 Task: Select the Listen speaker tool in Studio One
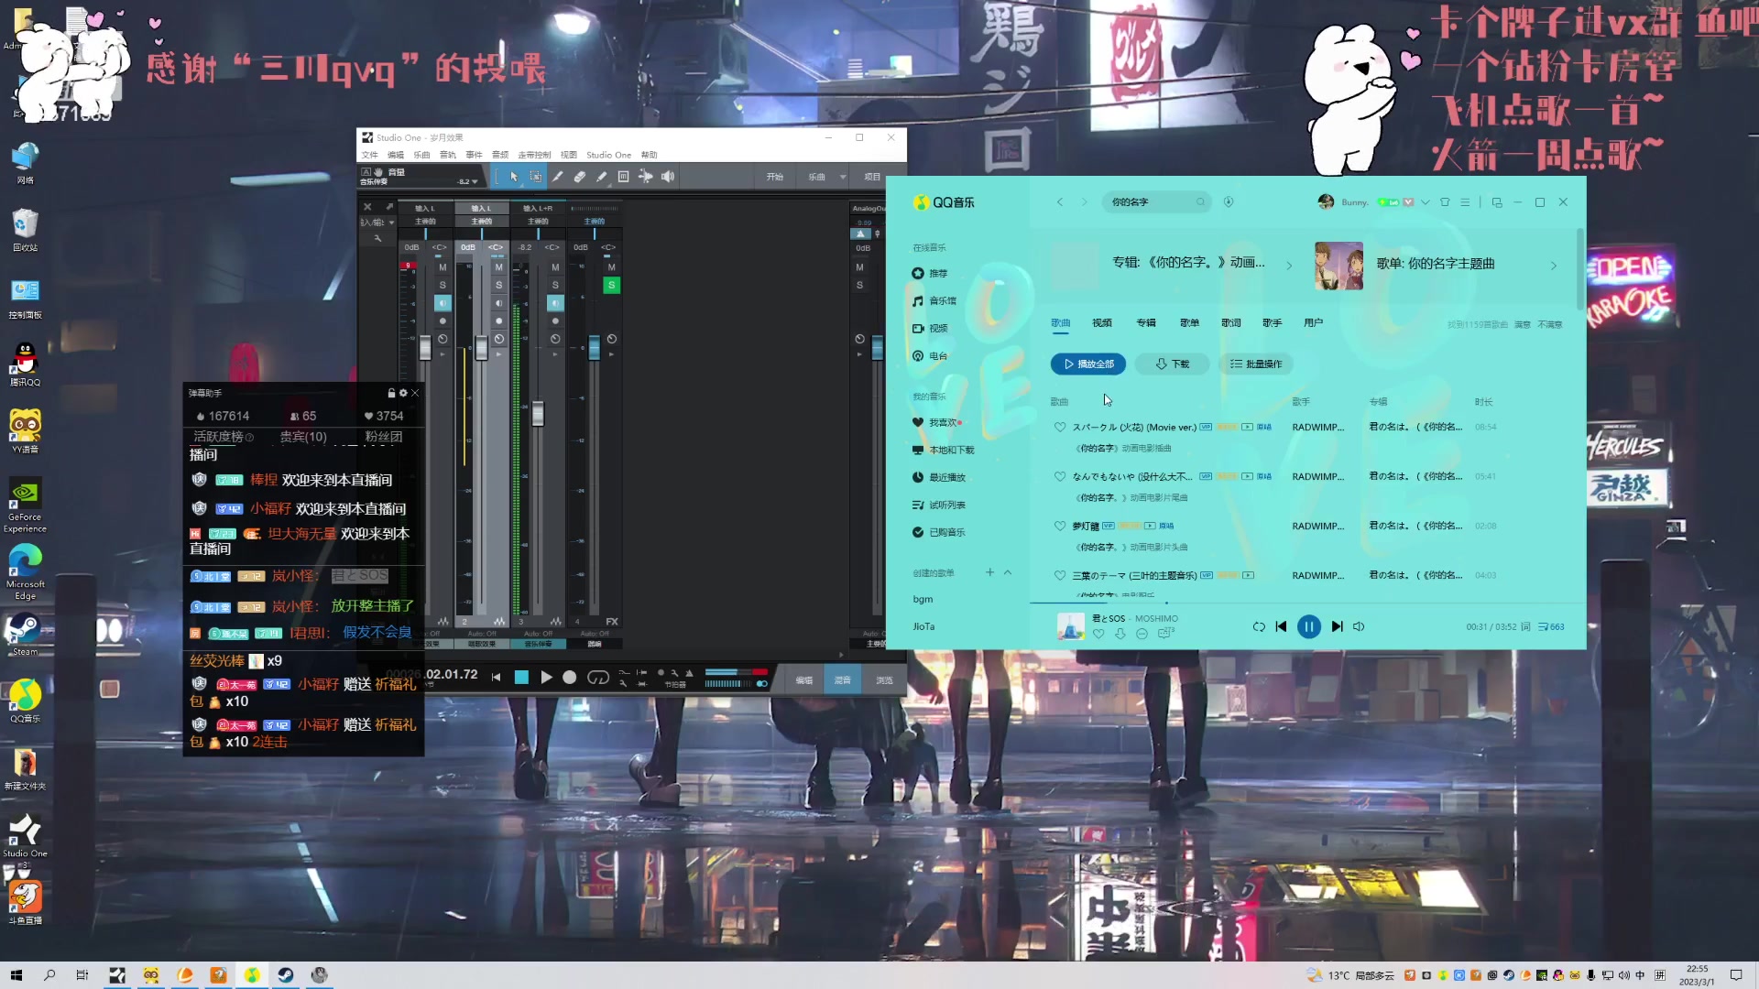pos(668,177)
